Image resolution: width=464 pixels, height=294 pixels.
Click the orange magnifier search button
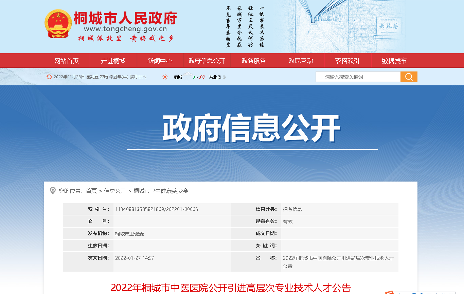pos(409,77)
